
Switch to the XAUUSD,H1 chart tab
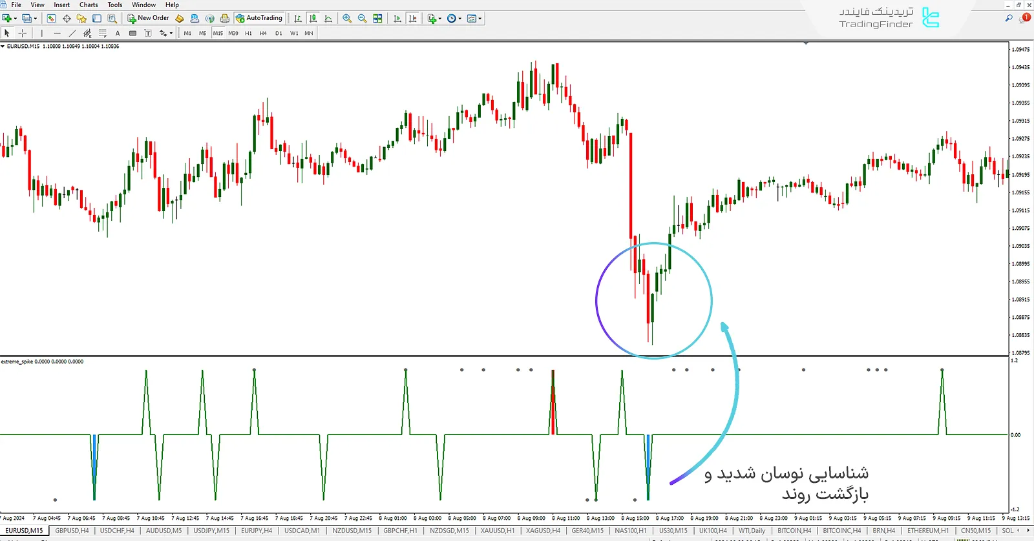pos(498,531)
